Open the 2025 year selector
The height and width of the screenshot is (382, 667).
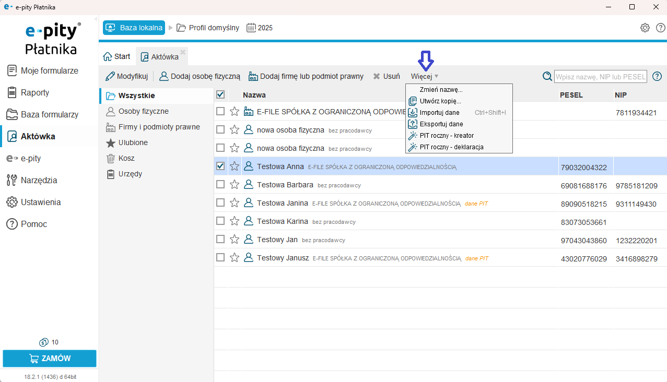click(260, 28)
